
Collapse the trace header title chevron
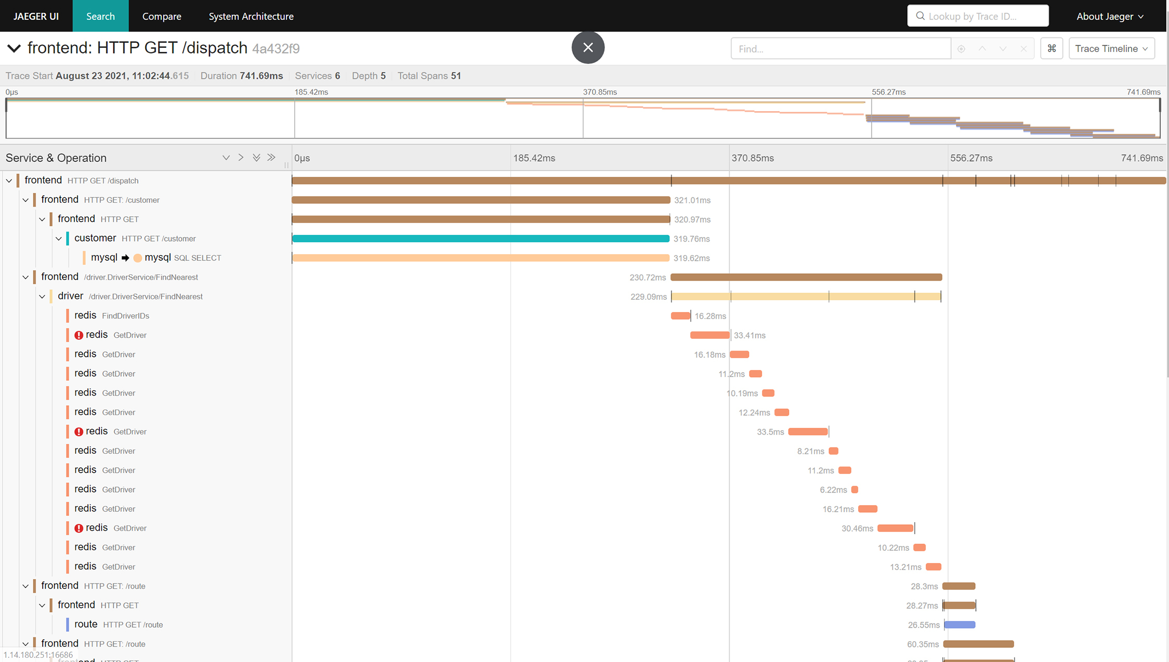pos(14,48)
